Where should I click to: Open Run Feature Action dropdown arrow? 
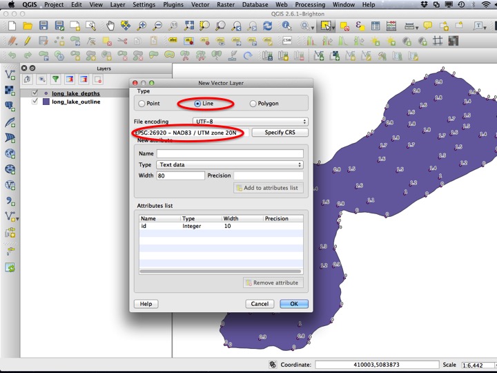coord(313,28)
